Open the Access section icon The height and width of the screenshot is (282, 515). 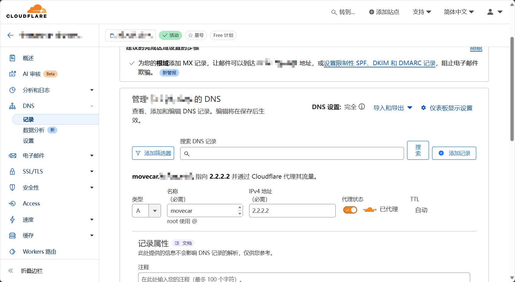[12, 203]
